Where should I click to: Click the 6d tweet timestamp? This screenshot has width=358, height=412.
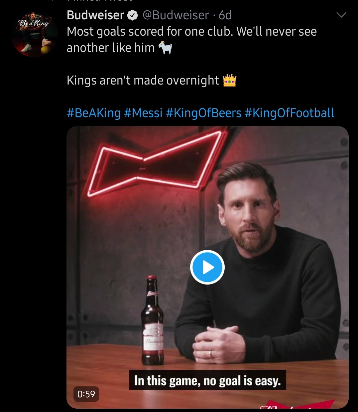225,15
